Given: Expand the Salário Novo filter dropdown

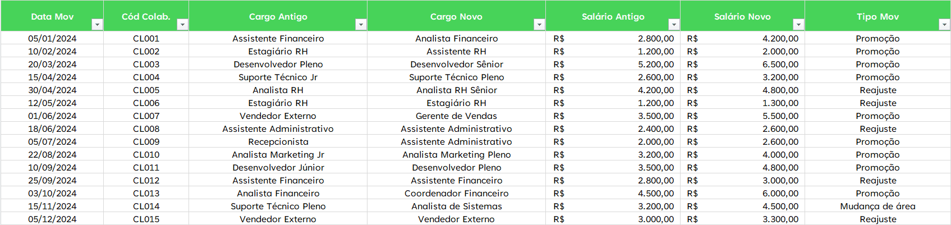Looking at the screenshot, I should click(x=798, y=25).
